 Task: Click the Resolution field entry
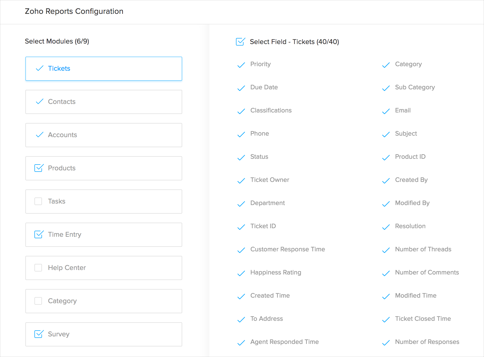[410, 226]
